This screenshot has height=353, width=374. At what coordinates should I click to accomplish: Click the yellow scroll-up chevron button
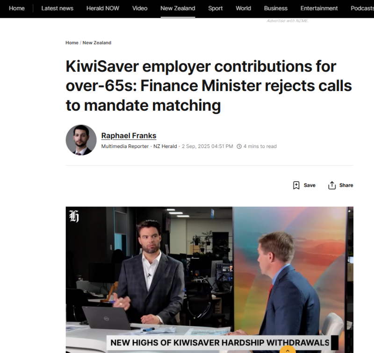point(288,350)
